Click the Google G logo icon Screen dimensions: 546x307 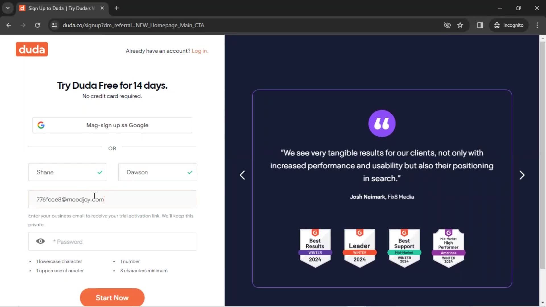click(41, 125)
